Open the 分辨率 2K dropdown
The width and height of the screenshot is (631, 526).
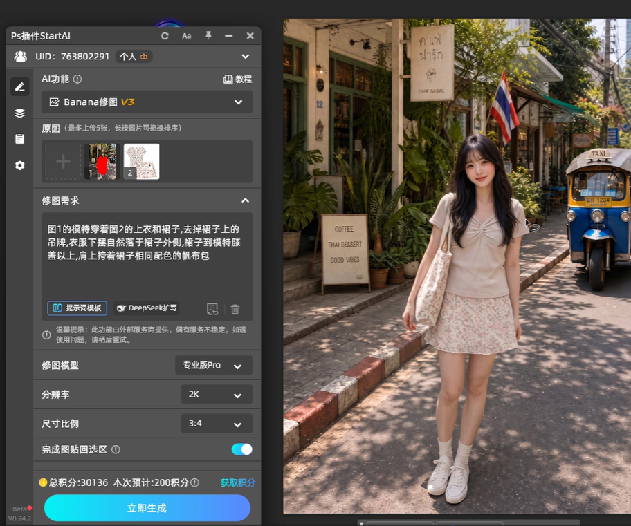[217, 394]
